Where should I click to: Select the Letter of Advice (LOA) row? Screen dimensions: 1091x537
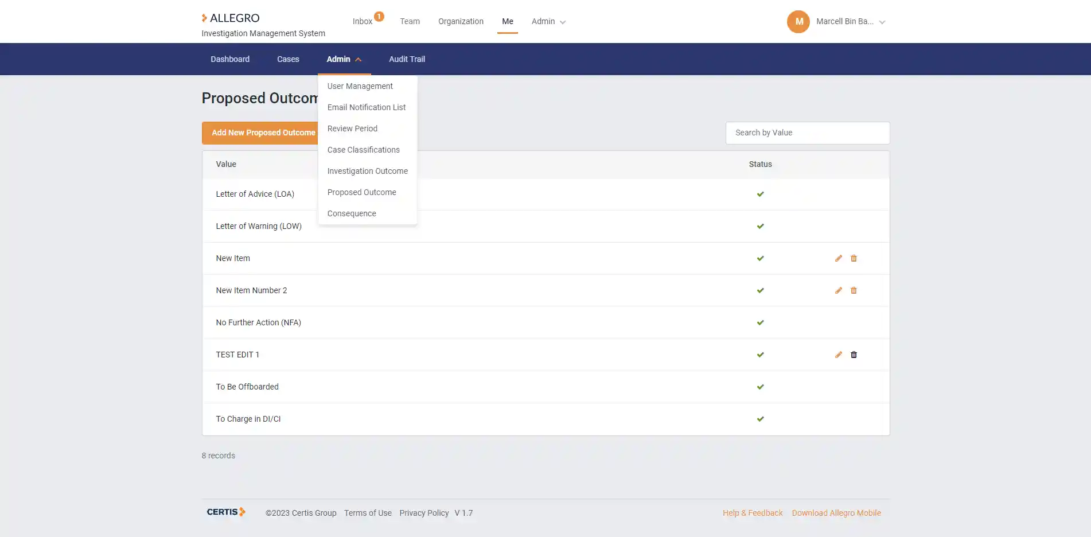(x=545, y=194)
